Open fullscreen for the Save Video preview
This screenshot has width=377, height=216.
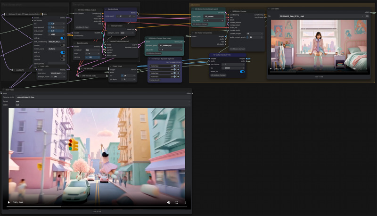pos(177,202)
